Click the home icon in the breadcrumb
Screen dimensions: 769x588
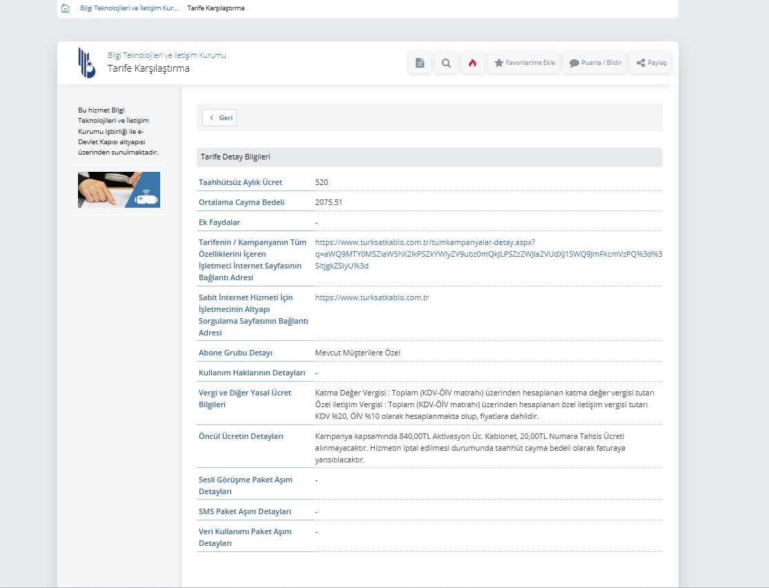[65, 8]
